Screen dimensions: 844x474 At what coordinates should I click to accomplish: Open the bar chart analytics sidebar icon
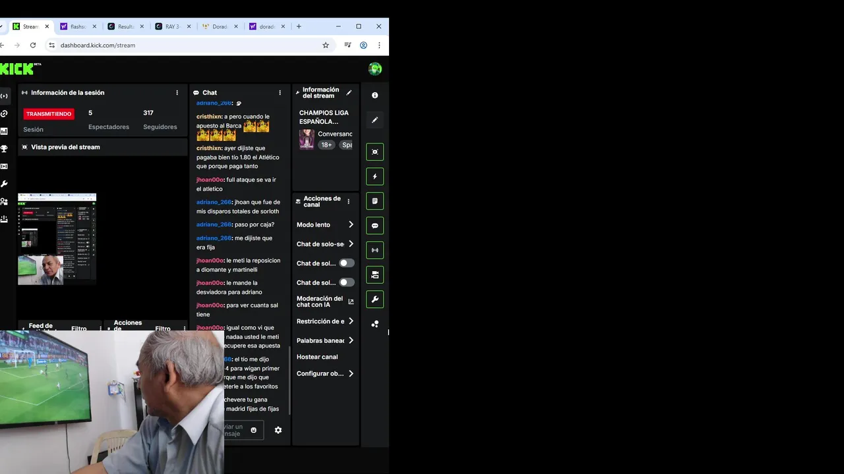pos(4,131)
